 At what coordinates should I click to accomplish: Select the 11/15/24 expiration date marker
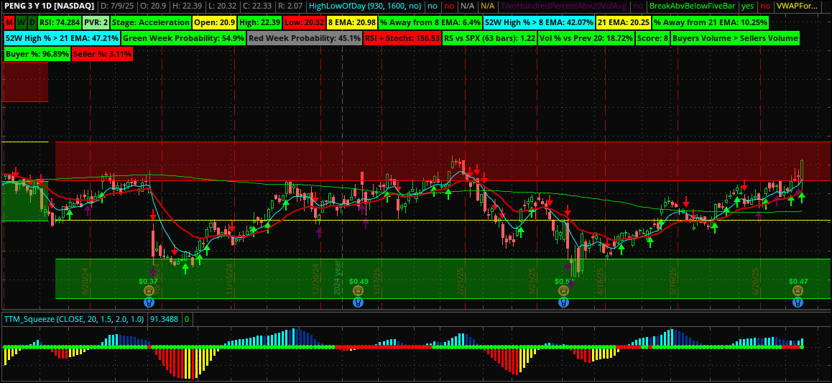[x=230, y=279]
